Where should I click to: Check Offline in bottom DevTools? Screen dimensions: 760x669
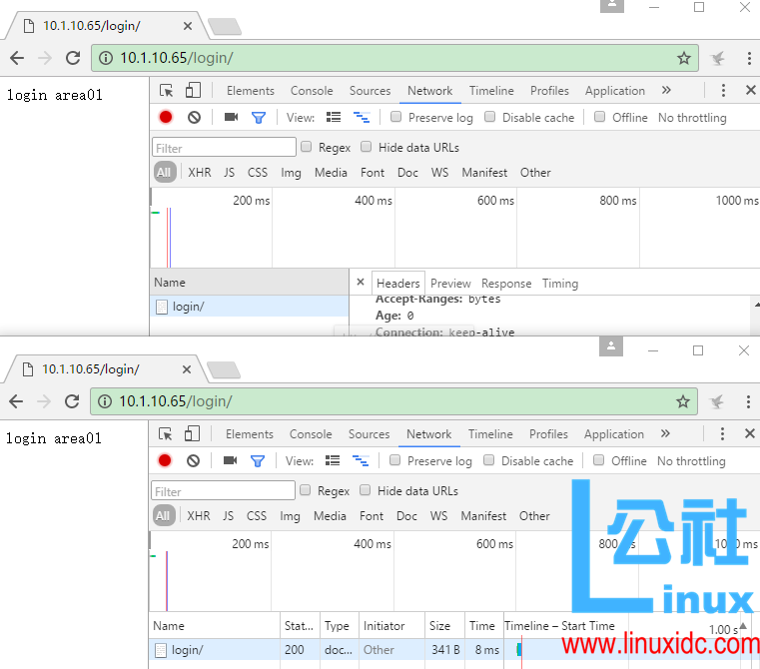coord(598,460)
